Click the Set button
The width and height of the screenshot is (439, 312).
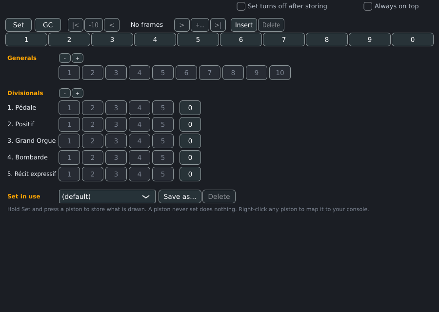tap(19, 25)
